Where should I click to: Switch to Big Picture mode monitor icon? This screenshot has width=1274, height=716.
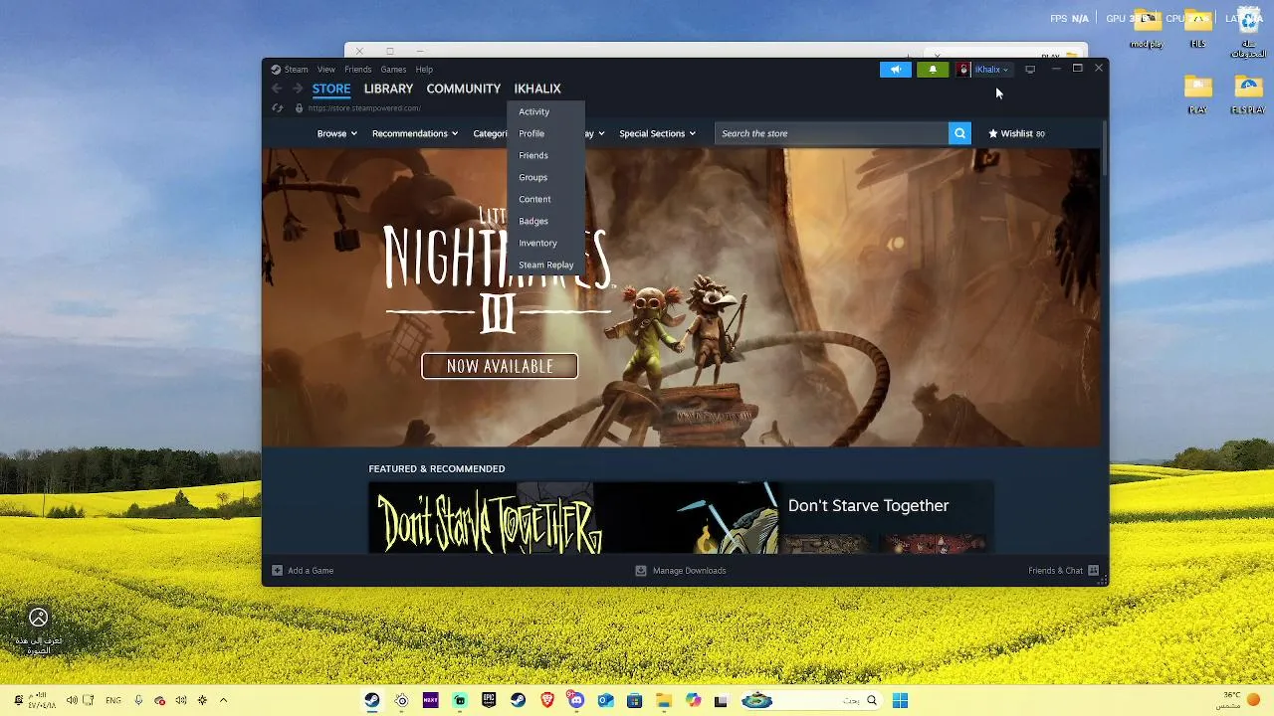point(1030,70)
